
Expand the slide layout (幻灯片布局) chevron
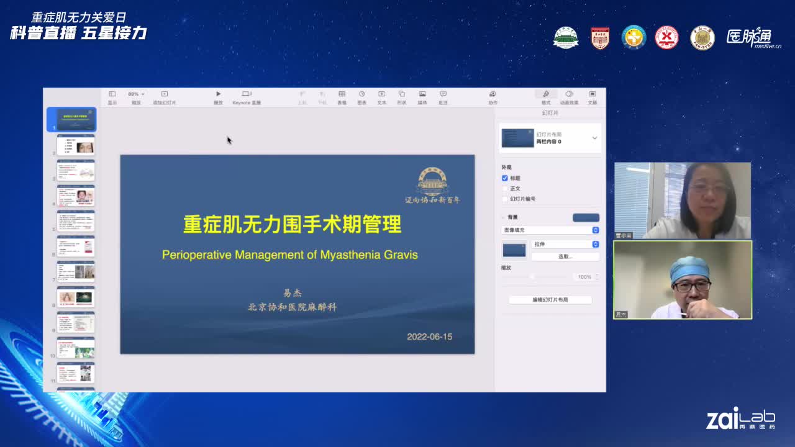coord(594,138)
